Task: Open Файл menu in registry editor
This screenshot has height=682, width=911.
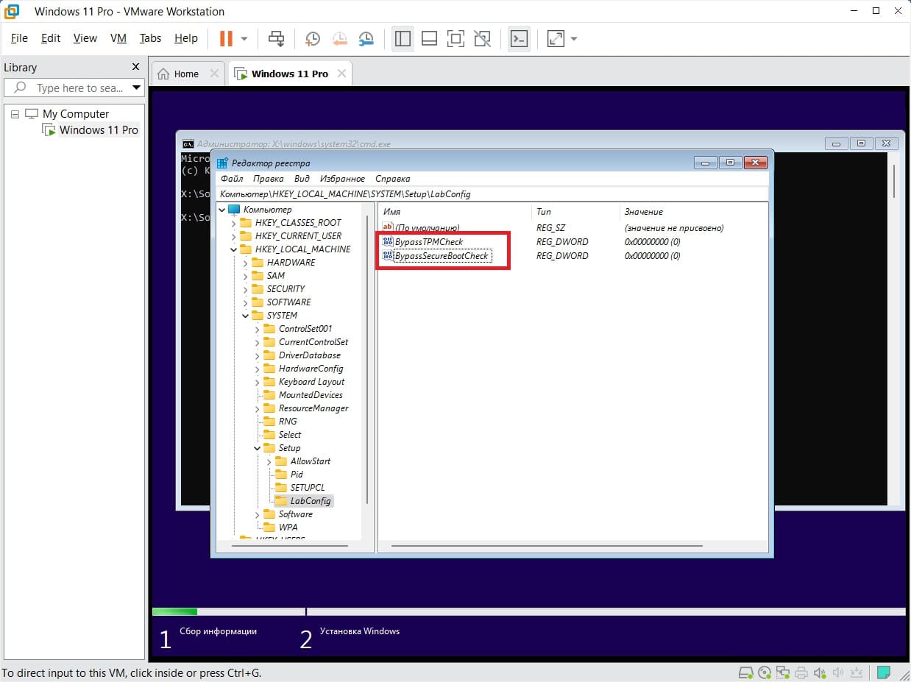Action: click(x=232, y=179)
